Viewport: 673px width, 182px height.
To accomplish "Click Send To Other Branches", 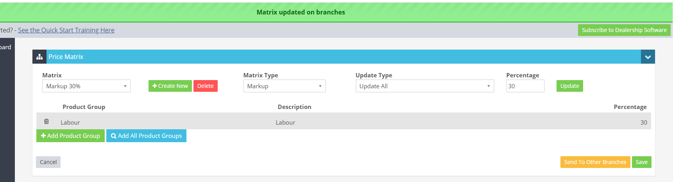I will (x=595, y=162).
